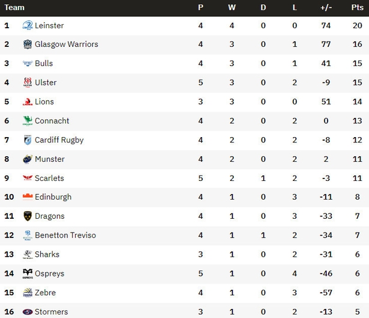Click the Stormers oval logo icon
The width and height of the screenshot is (369, 318).
point(28,312)
